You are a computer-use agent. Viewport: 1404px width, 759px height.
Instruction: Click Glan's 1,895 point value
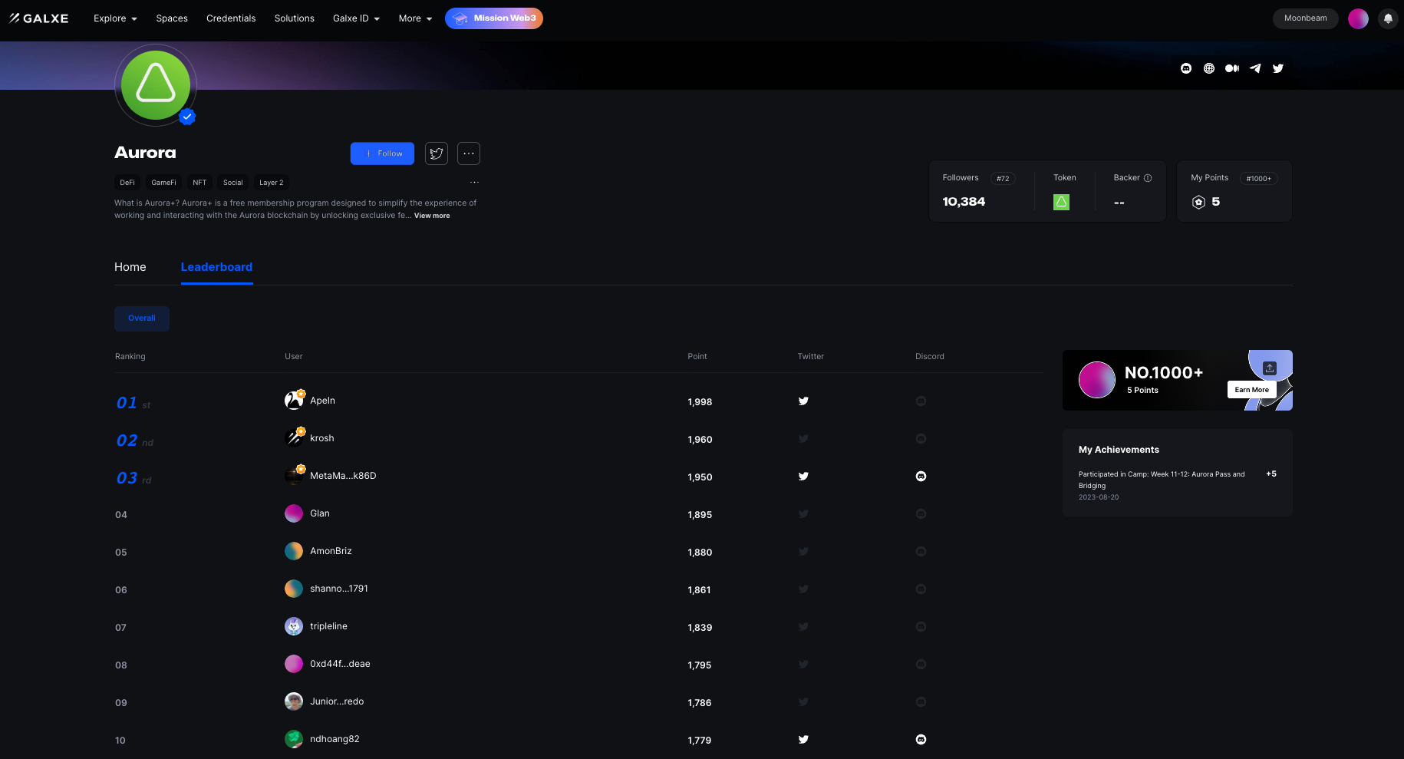(700, 515)
